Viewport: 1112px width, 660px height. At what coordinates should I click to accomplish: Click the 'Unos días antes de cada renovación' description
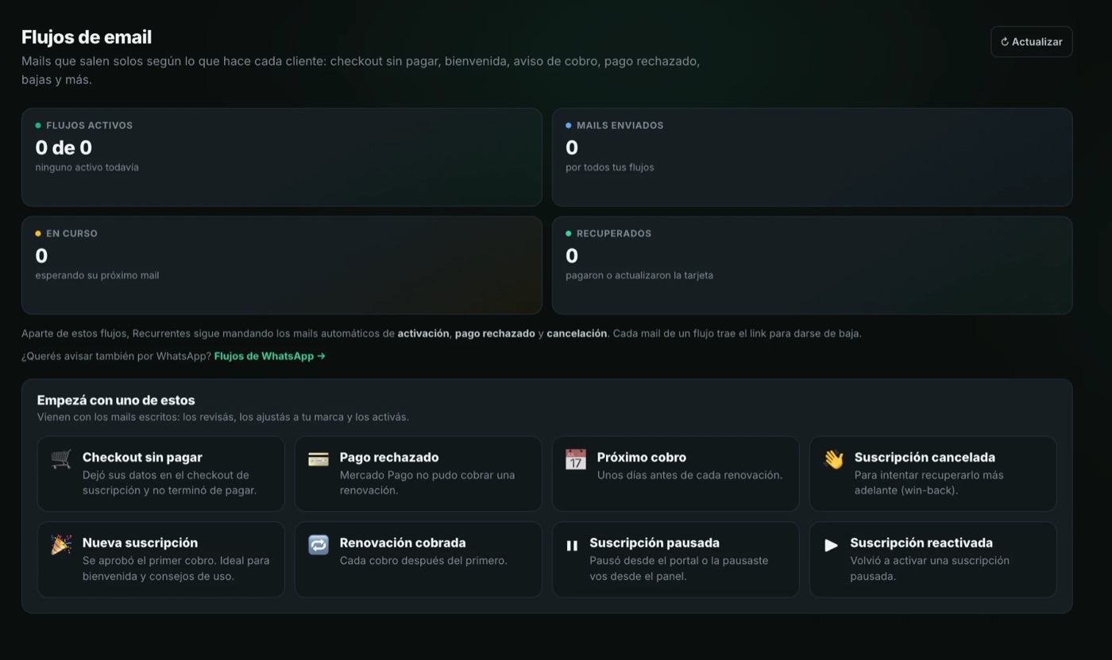click(689, 475)
